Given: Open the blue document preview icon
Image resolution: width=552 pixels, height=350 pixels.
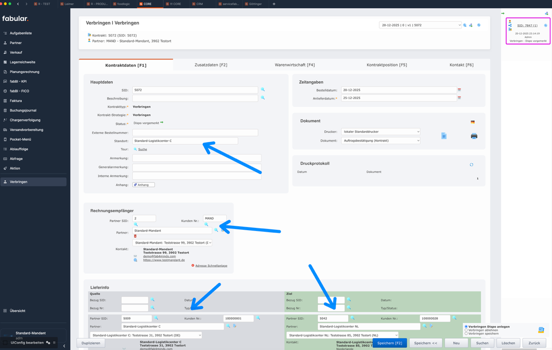Looking at the screenshot, I should [x=444, y=136].
